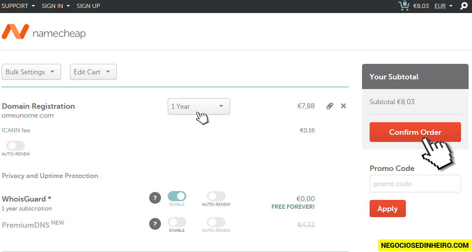Open the Bulk Settings dropdown
This screenshot has width=472, height=252.
(x=31, y=72)
